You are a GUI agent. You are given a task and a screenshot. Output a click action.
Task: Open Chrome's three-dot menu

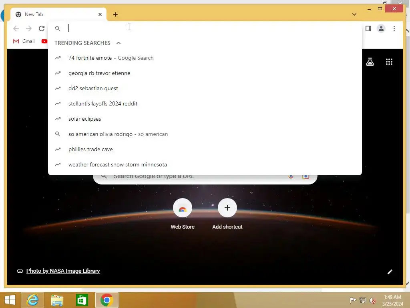394,28
